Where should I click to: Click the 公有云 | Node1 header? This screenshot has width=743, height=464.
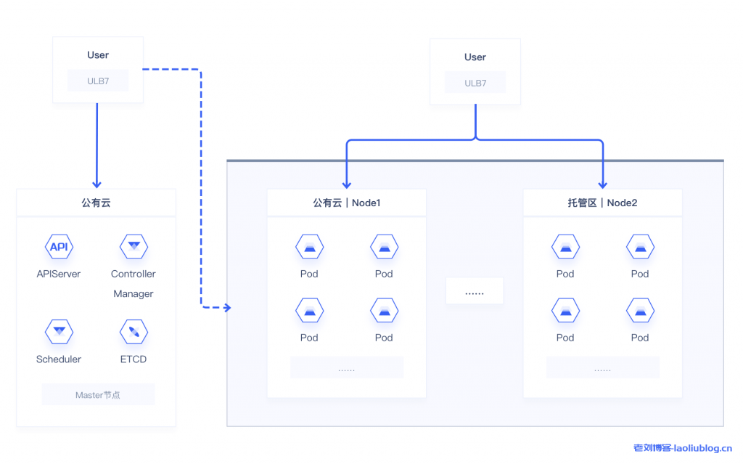tap(346, 203)
